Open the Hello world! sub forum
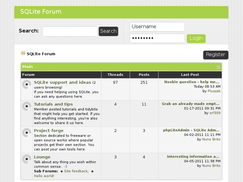The image size is (243, 182). 44,176
